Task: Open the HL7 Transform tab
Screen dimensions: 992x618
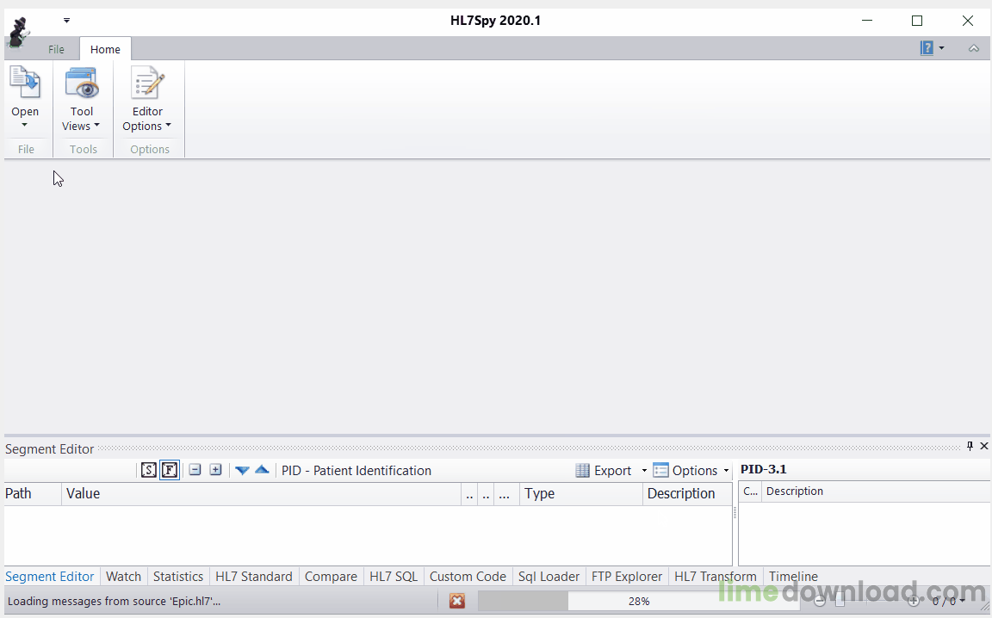Action: tap(716, 576)
